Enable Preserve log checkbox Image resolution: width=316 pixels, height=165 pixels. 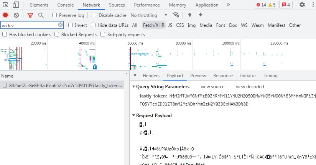tap(54, 15)
